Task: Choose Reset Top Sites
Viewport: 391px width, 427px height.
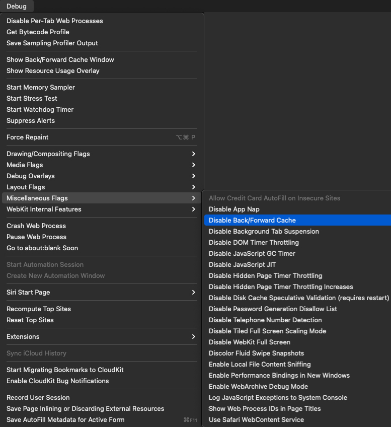Action: click(x=30, y=320)
